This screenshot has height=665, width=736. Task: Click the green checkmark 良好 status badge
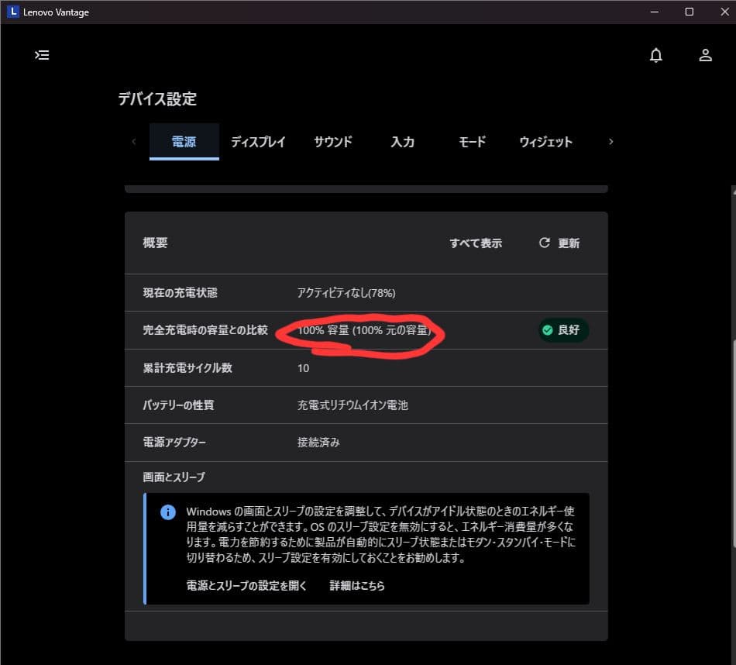563,330
